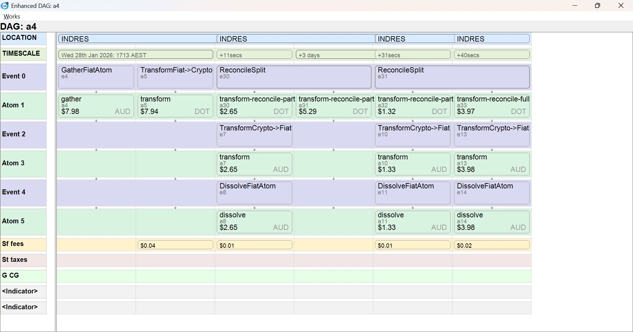Image resolution: width=633 pixels, height=332 pixels.
Task: Click the TransformCrypto->Fiat e7 event
Action: point(254,135)
